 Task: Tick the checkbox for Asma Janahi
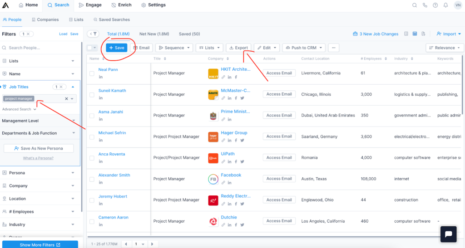(x=92, y=116)
